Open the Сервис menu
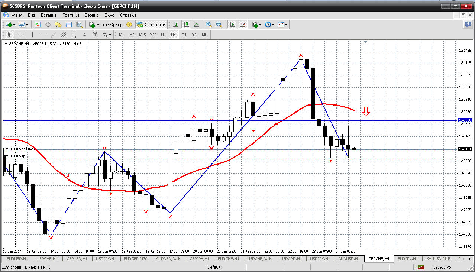This screenshot has height=272, width=475. pyautogui.click(x=91, y=15)
